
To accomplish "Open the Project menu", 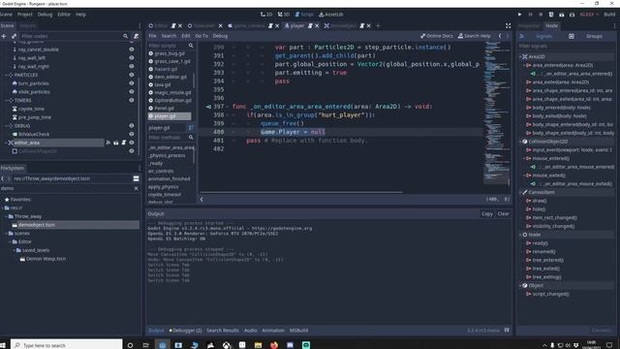I will point(25,15).
